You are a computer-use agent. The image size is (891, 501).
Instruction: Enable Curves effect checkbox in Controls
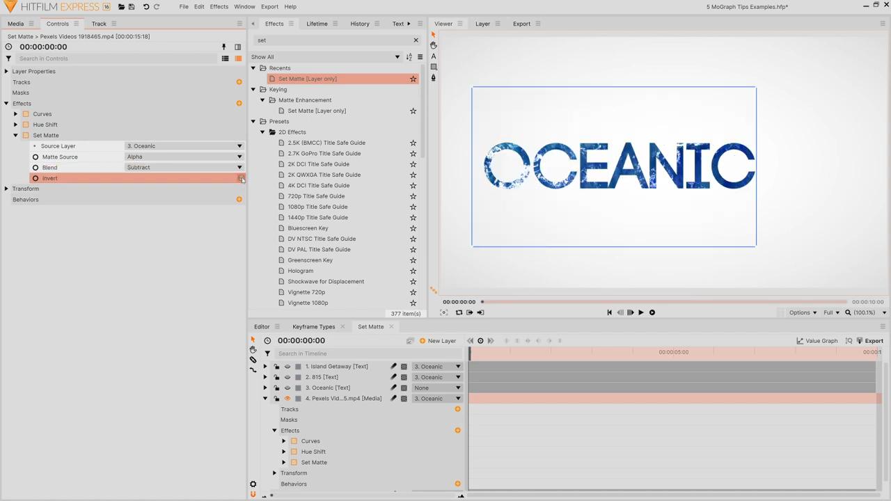(x=26, y=114)
